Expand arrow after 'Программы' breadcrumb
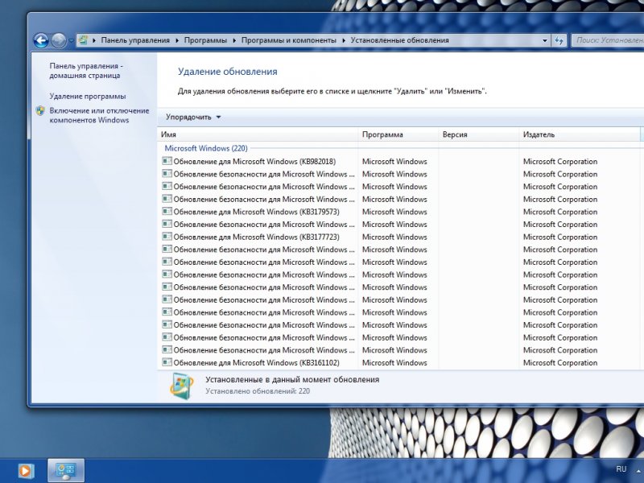This screenshot has height=483, width=644. [x=234, y=40]
